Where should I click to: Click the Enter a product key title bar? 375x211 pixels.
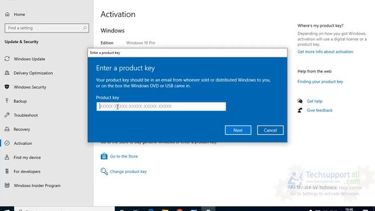tap(187, 53)
